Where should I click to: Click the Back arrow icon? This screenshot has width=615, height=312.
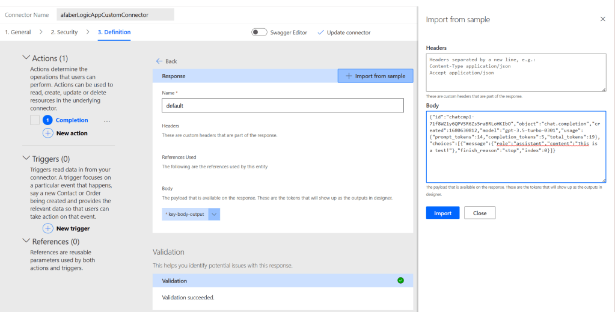159,61
